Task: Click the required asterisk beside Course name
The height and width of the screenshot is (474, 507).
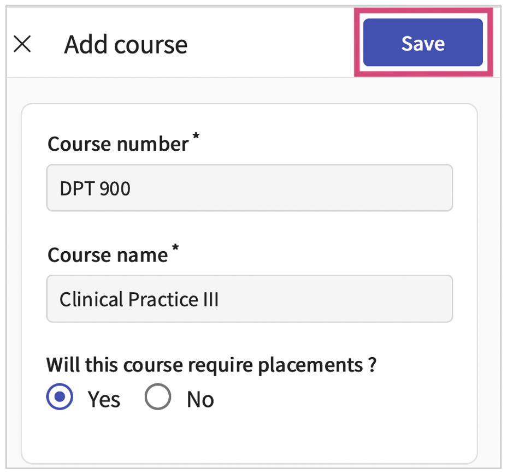Action: coord(175,250)
